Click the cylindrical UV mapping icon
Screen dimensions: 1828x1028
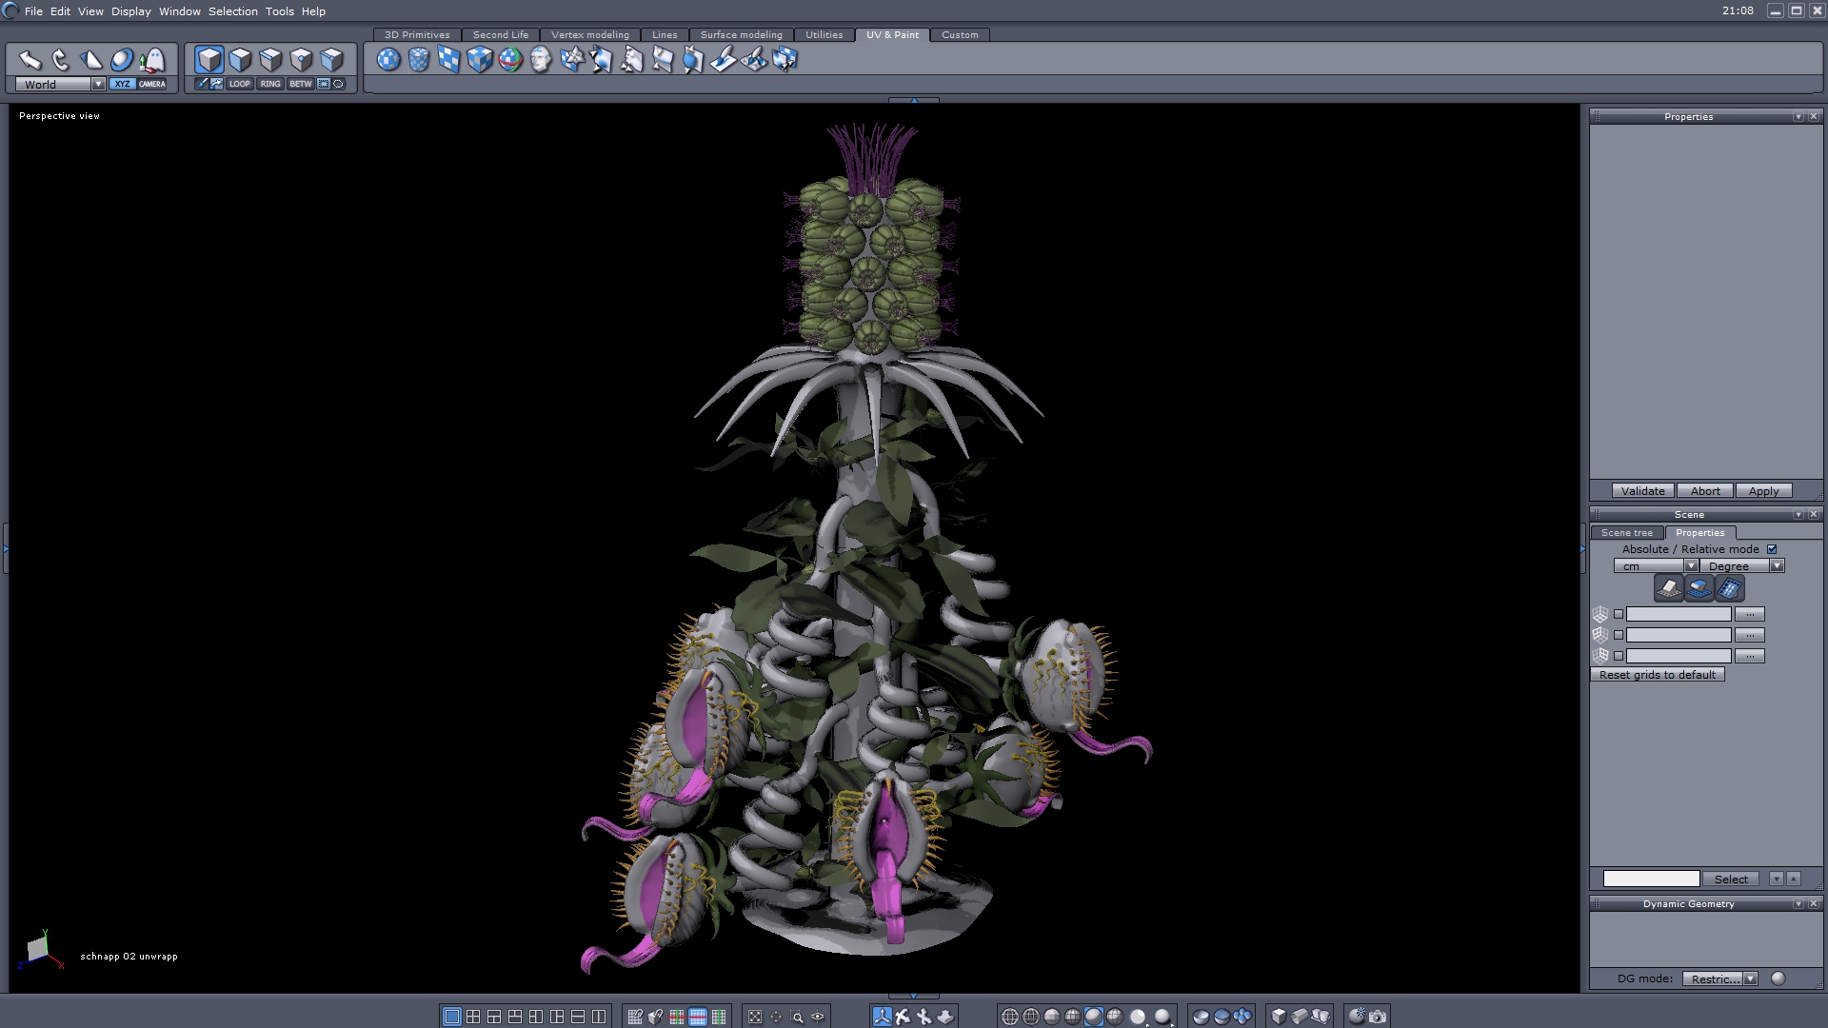(x=419, y=60)
